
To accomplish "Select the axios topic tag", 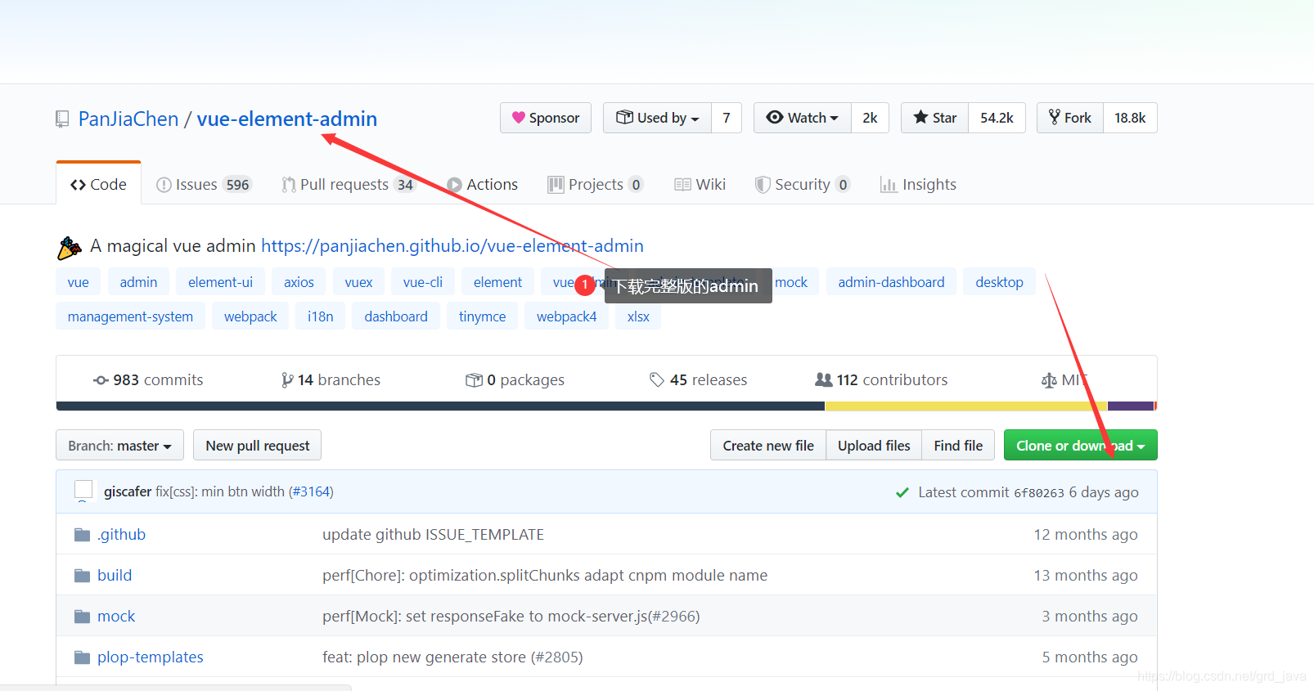I will [x=299, y=282].
